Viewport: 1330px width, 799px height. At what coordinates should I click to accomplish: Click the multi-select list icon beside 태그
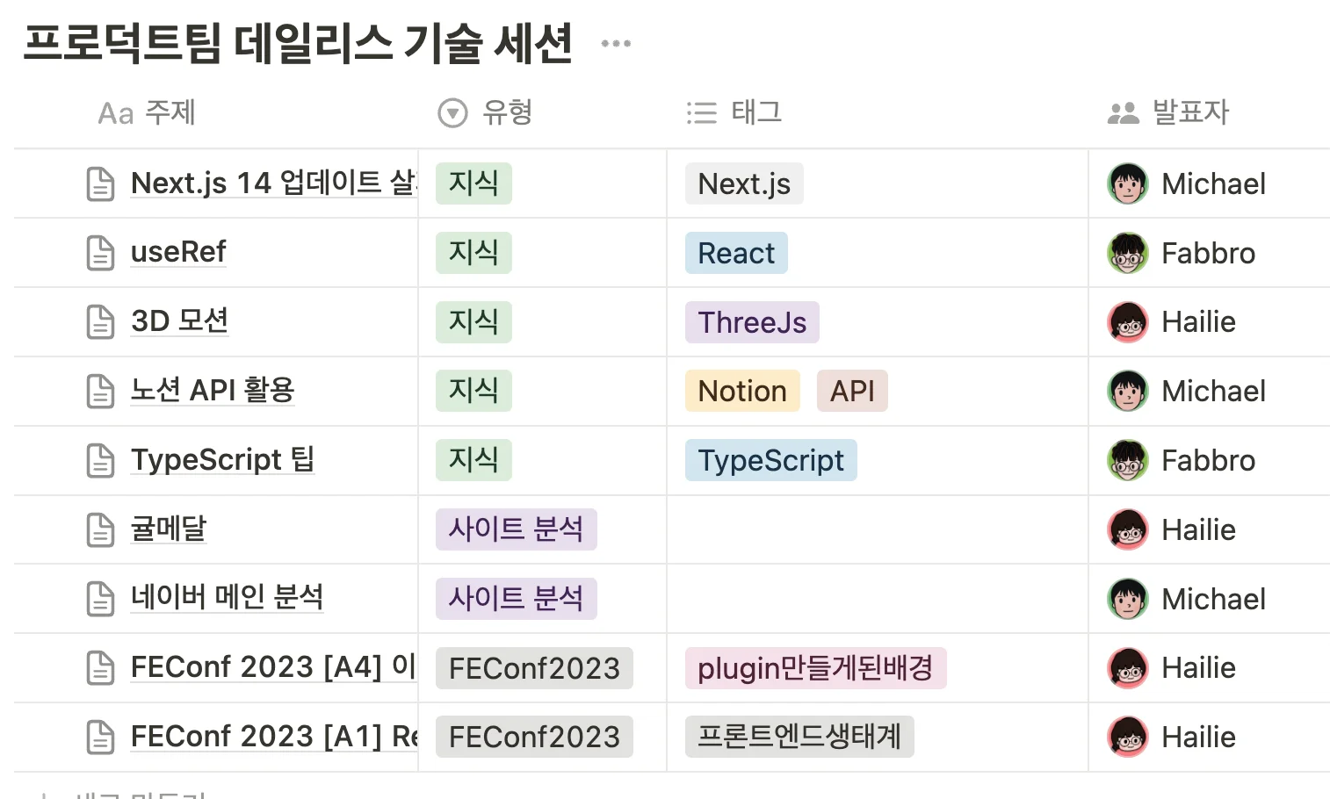[700, 112]
